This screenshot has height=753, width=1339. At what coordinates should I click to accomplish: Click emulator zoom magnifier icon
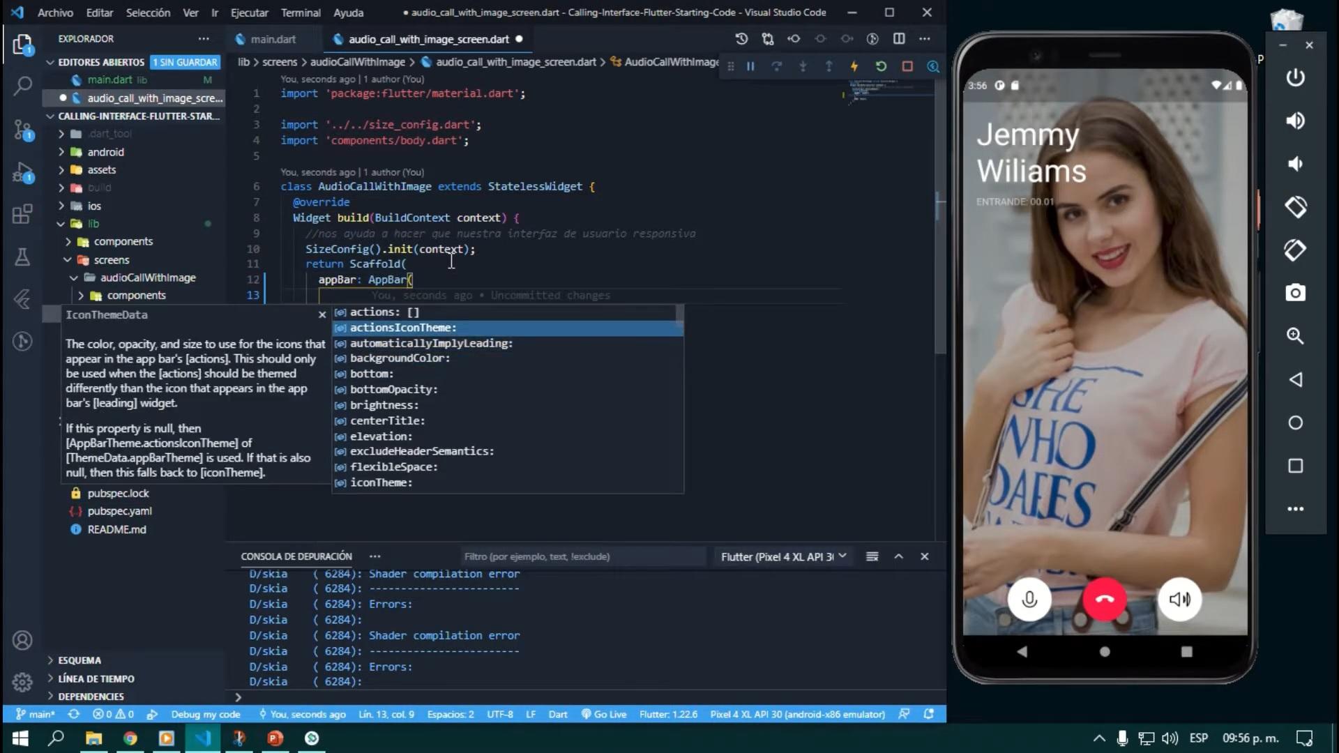tap(1295, 336)
